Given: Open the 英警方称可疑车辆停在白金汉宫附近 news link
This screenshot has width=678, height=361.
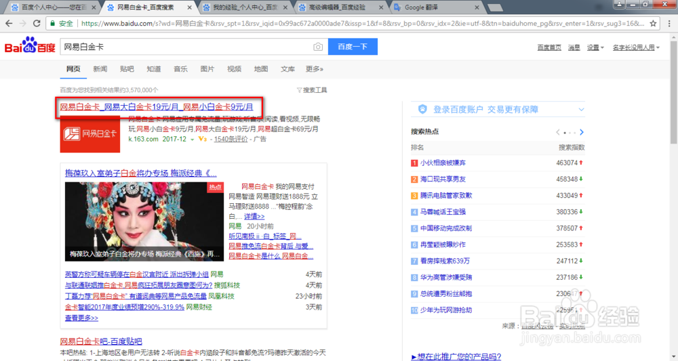Looking at the screenshot, I should pos(137,274).
